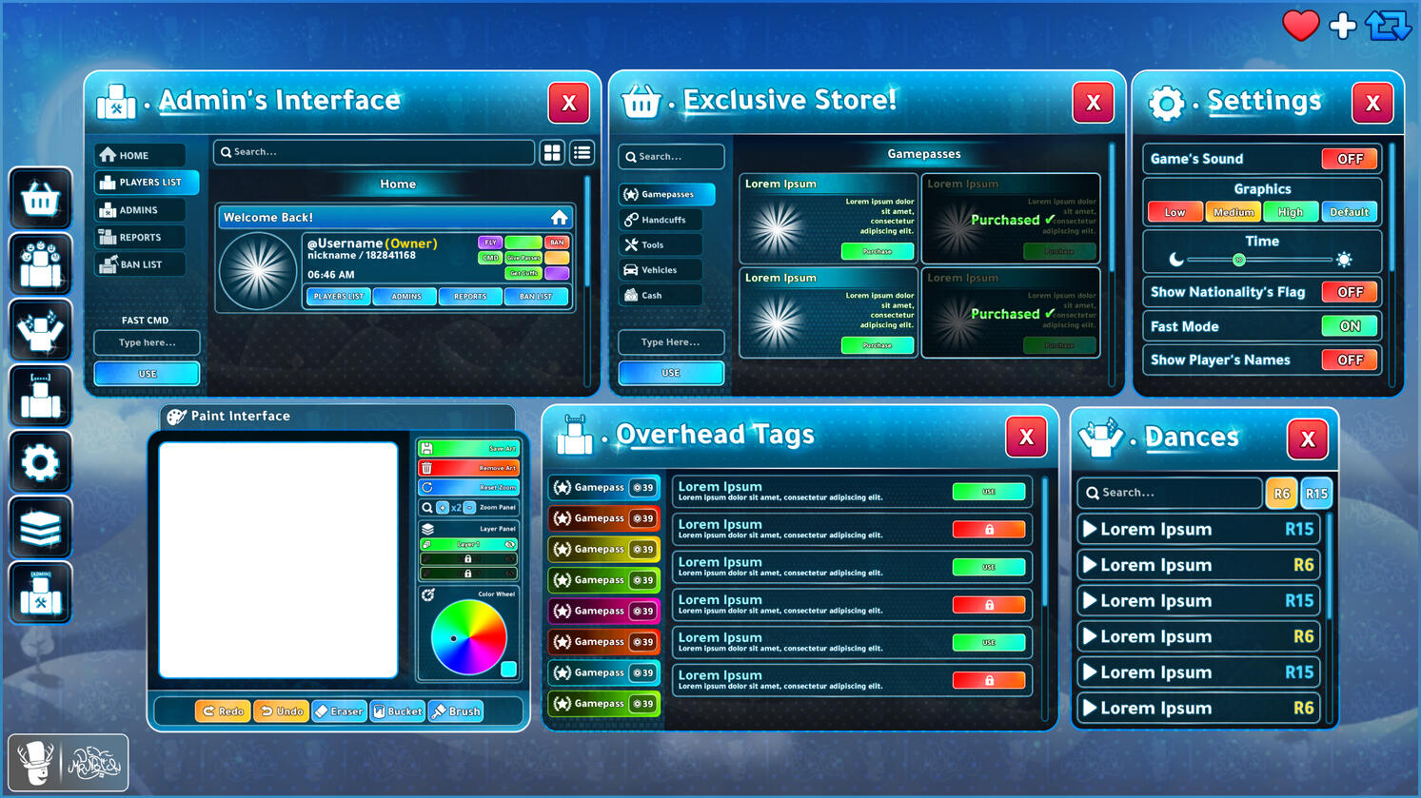Click the Save Art floppy disk icon
1421x798 pixels.
click(427, 448)
